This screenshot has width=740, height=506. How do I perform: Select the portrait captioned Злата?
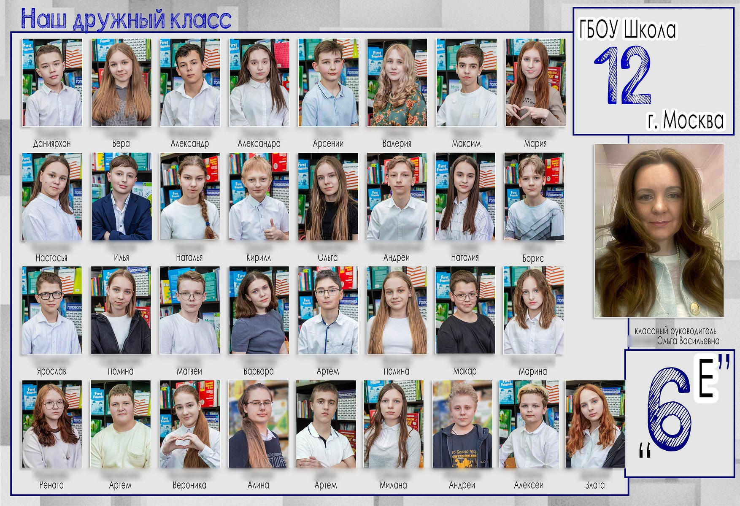pyautogui.click(x=595, y=424)
